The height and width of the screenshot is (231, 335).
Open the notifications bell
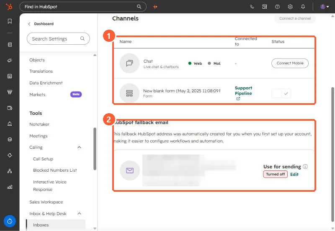(303, 7)
